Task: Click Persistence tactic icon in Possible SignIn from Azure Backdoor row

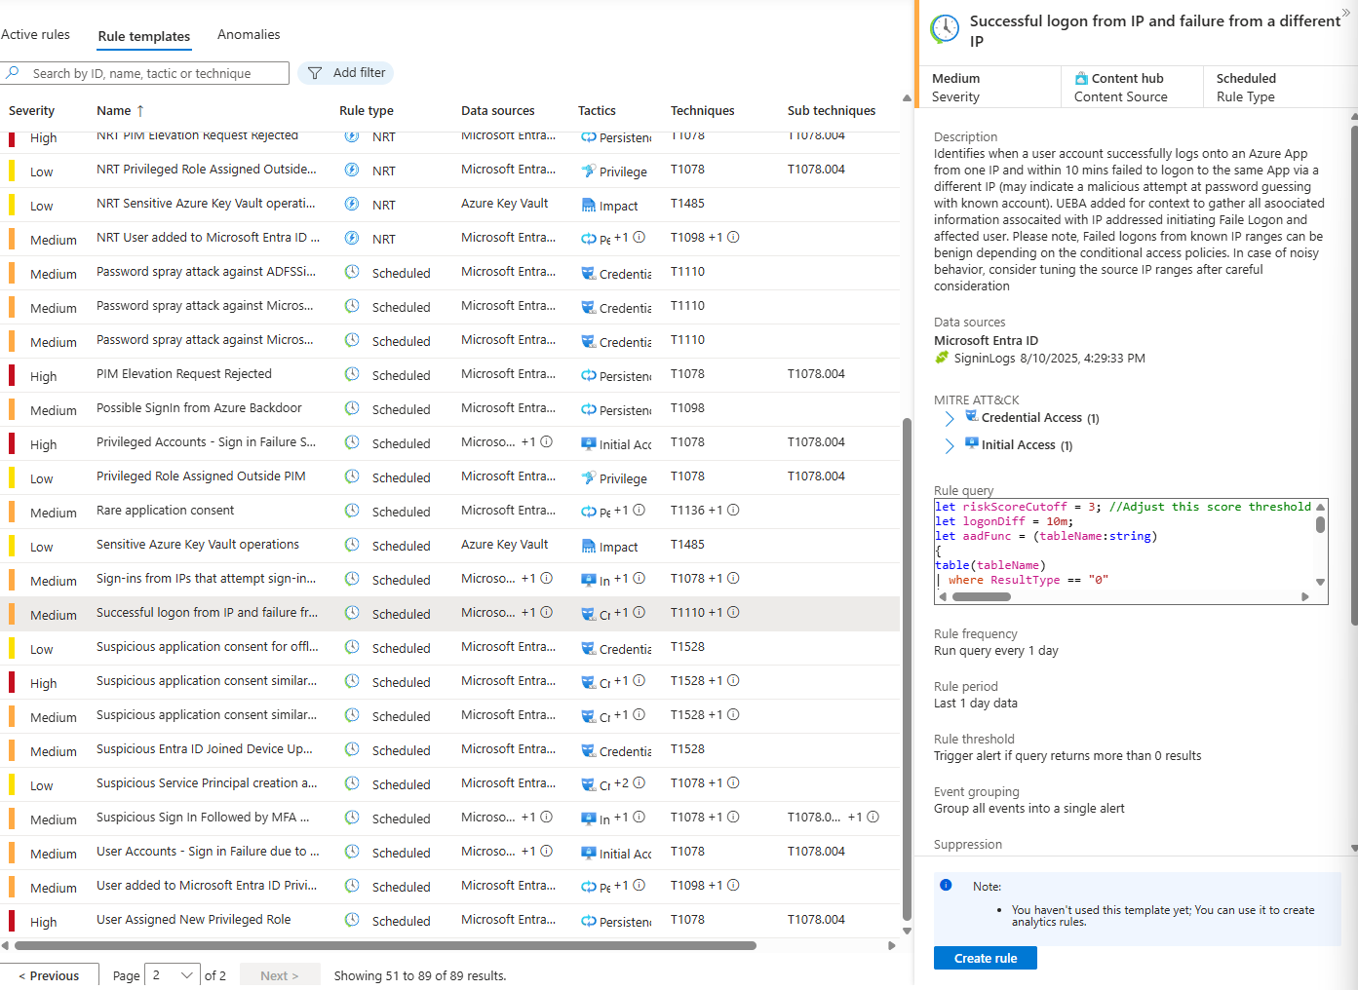Action: coord(589,410)
